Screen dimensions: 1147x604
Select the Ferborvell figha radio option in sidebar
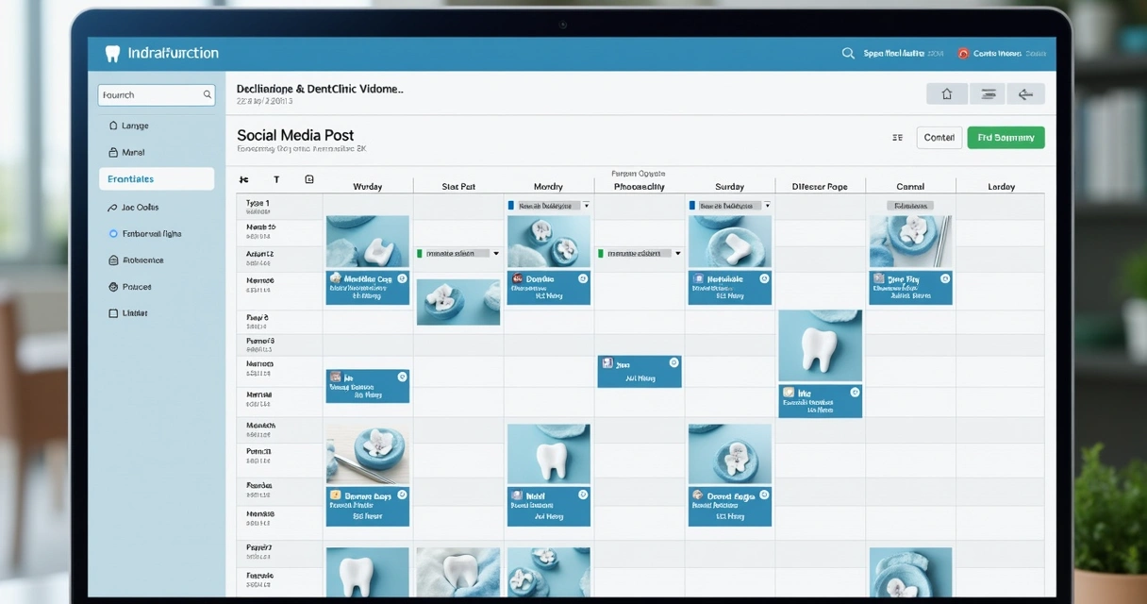tap(114, 233)
